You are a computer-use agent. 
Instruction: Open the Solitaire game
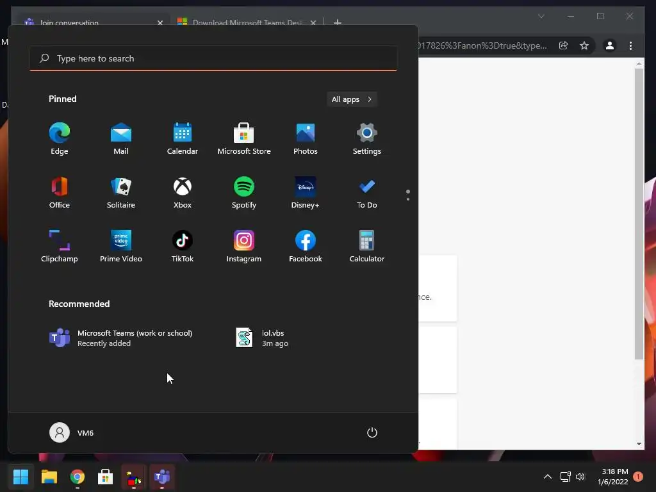coord(121,193)
